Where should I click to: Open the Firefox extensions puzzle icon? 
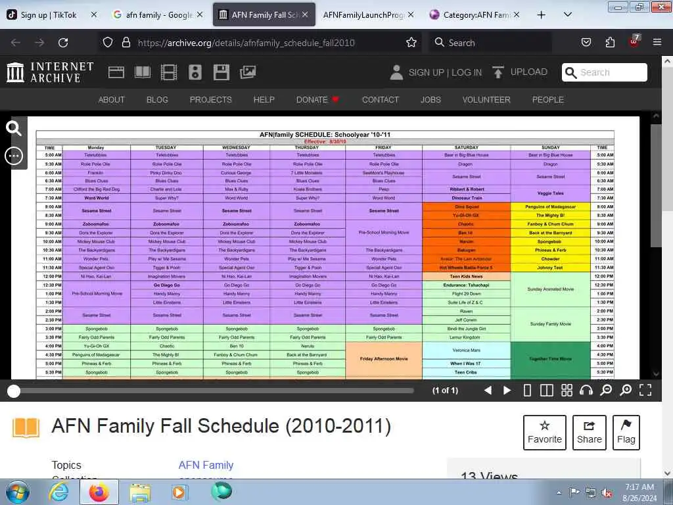coord(610,43)
